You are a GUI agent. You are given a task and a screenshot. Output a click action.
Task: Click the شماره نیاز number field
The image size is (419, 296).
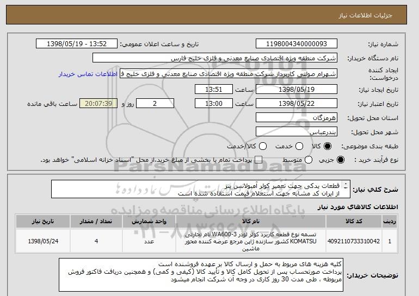click(x=297, y=44)
